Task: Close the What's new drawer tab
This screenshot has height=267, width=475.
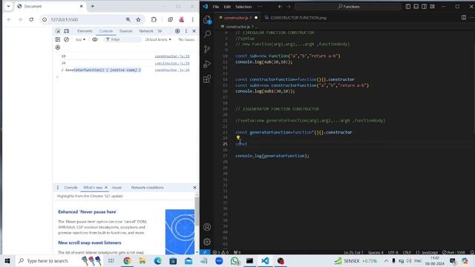Action: (106, 188)
